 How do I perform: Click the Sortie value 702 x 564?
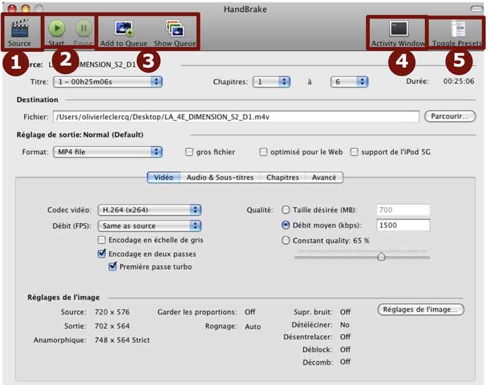[112, 326]
